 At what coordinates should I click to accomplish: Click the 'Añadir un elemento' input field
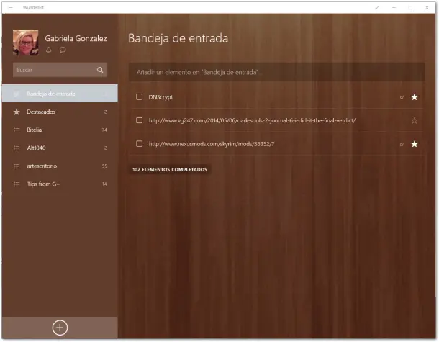tap(276, 72)
